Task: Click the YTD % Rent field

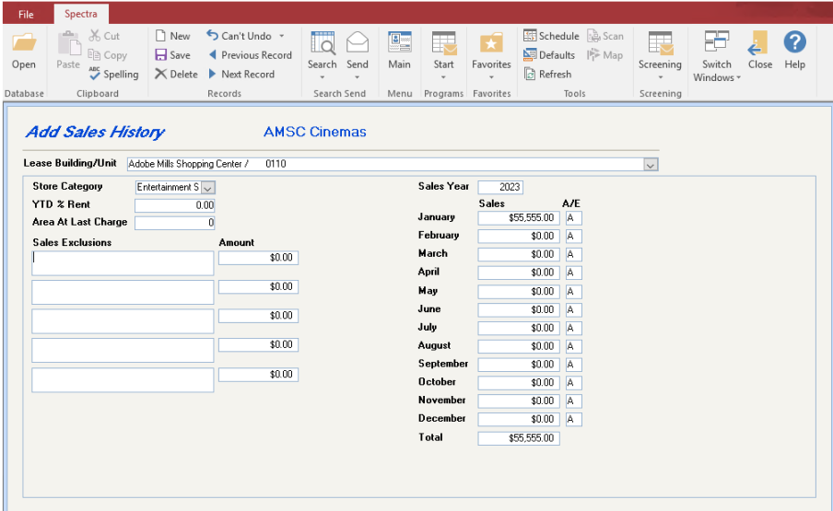Action: [x=175, y=205]
